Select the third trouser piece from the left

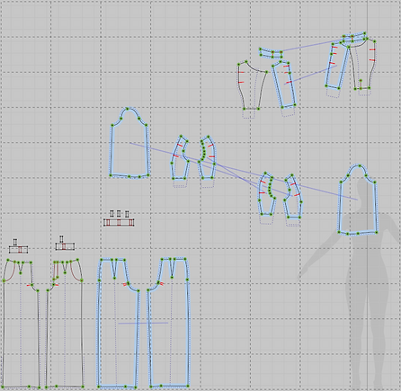point(118,324)
